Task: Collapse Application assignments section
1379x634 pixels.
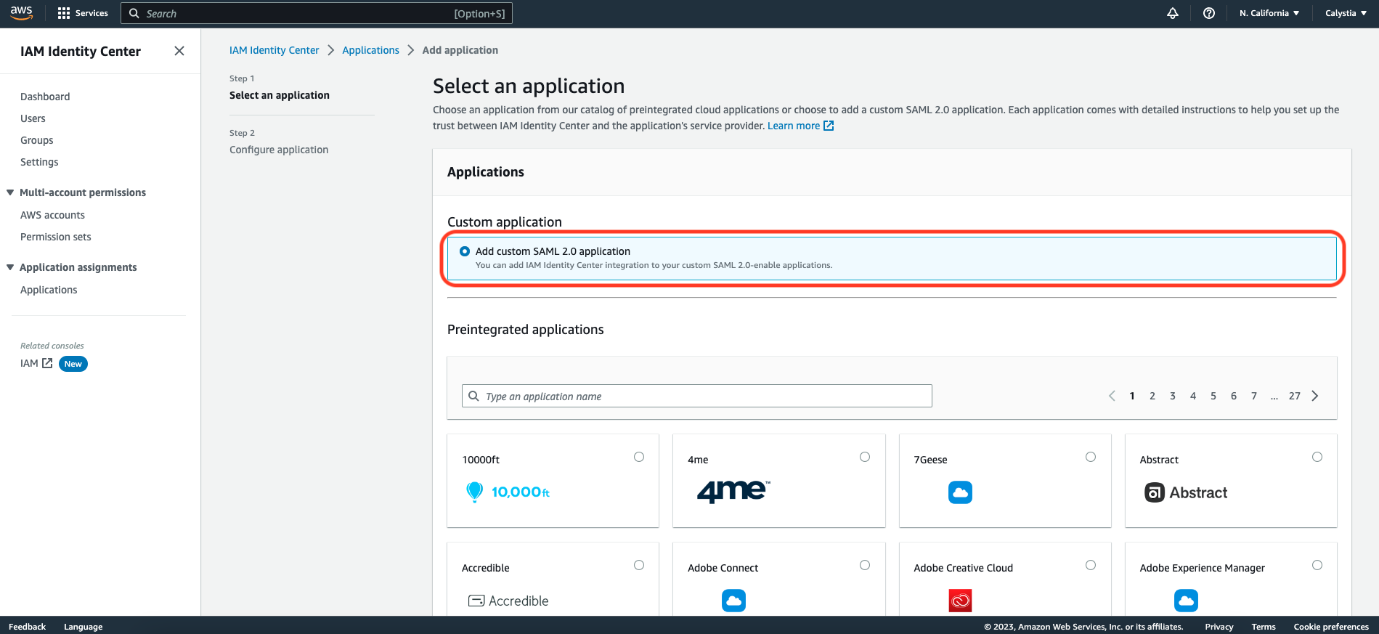Action: (10, 267)
